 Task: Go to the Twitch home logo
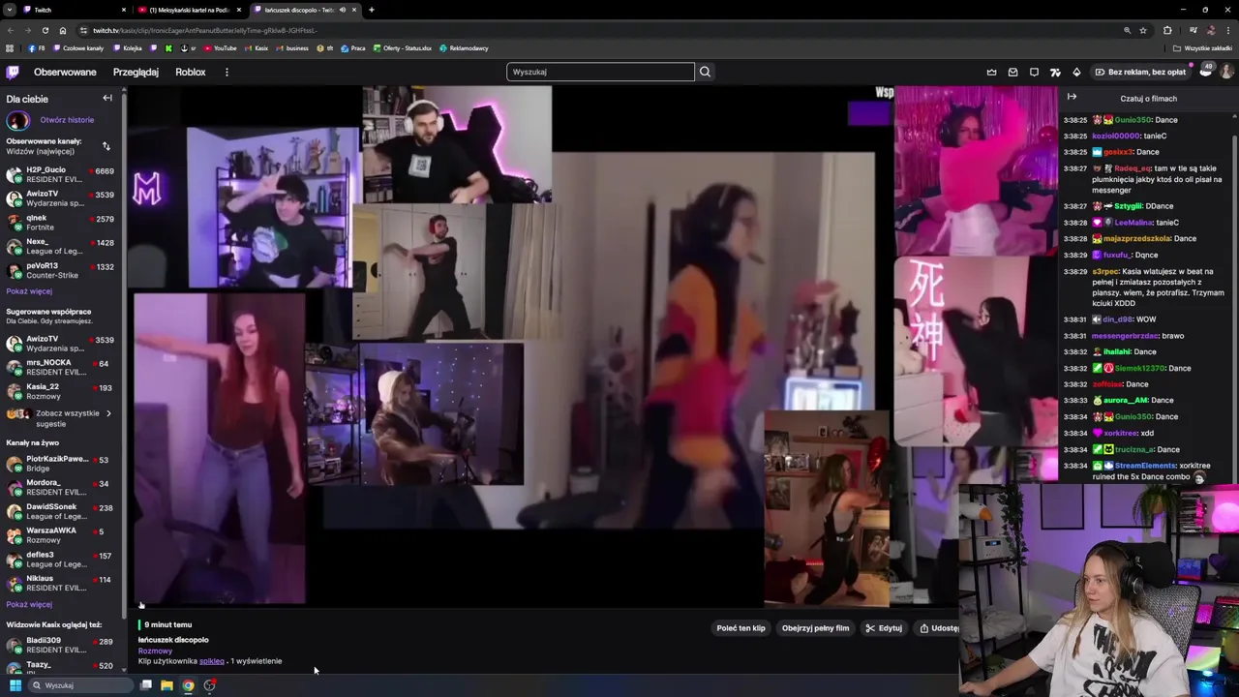pos(13,72)
